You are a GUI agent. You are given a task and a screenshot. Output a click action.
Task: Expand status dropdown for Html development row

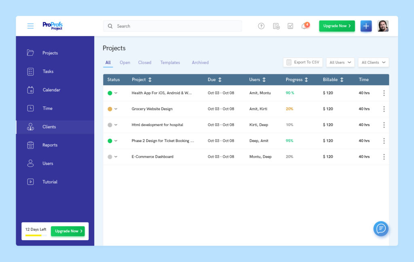coord(116,125)
